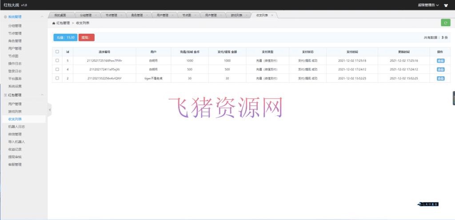Close the 收支列表 tab

tap(272, 16)
